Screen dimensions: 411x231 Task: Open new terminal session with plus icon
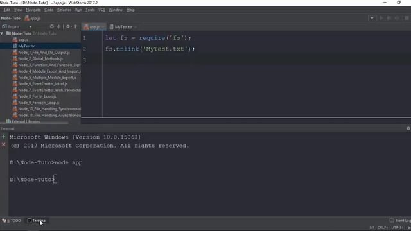(3, 137)
